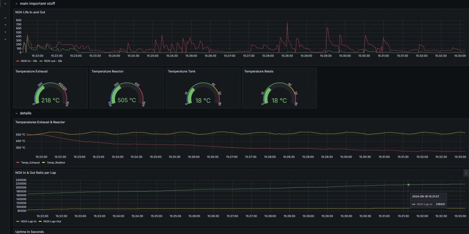Toggle the NOX-out - life legend series
469x234 pixels.
(53, 61)
